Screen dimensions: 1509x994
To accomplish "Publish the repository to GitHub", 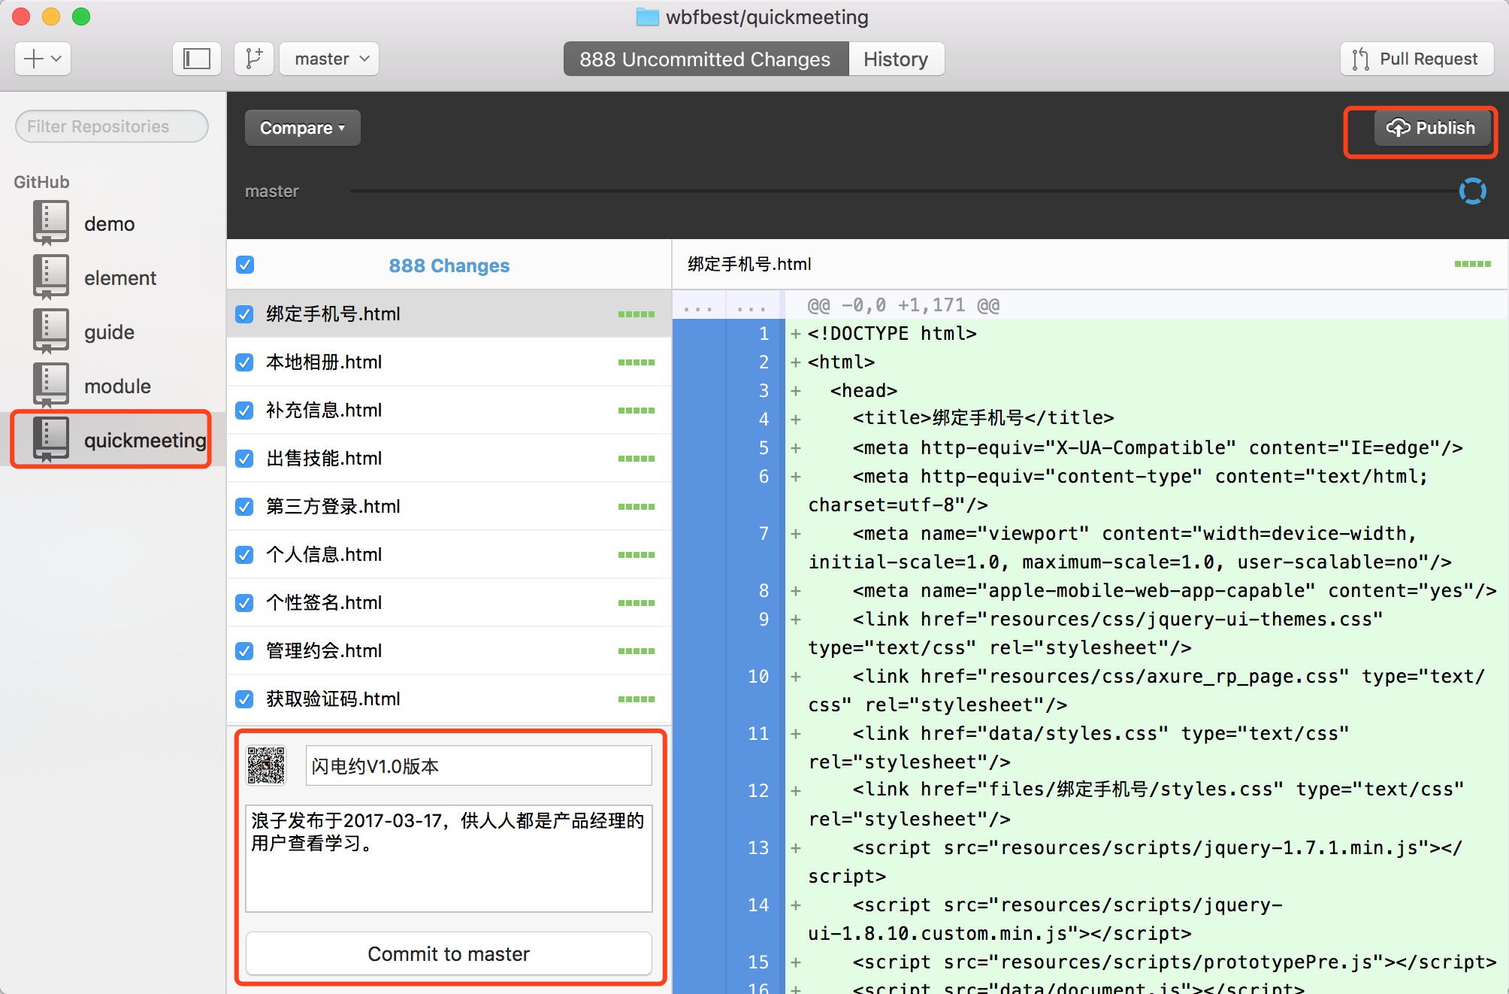I will click(1432, 128).
